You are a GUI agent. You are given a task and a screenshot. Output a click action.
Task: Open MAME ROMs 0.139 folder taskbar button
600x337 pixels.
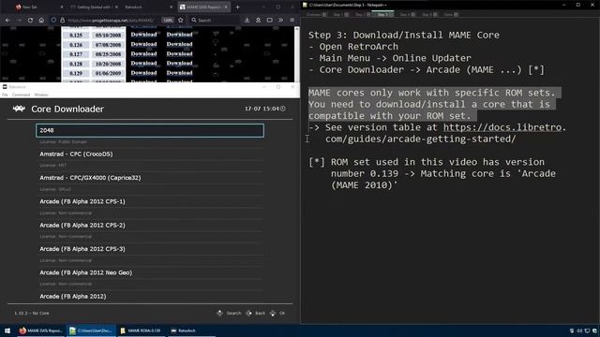[x=142, y=330]
